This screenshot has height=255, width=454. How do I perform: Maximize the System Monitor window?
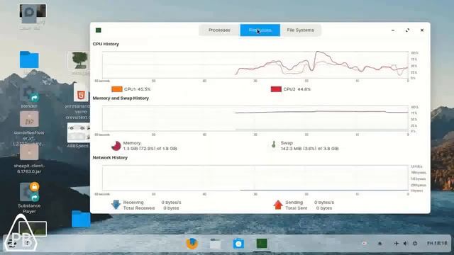(407, 30)
